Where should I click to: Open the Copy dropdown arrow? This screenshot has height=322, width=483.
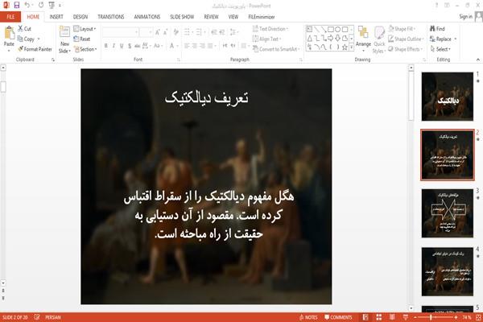pyautogui.click(x=39, y=39)
